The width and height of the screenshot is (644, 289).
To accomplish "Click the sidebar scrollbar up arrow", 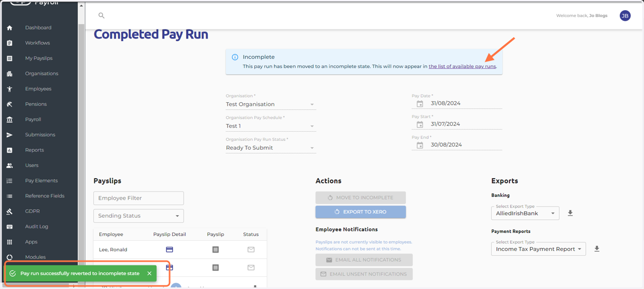I will (82, 6).
